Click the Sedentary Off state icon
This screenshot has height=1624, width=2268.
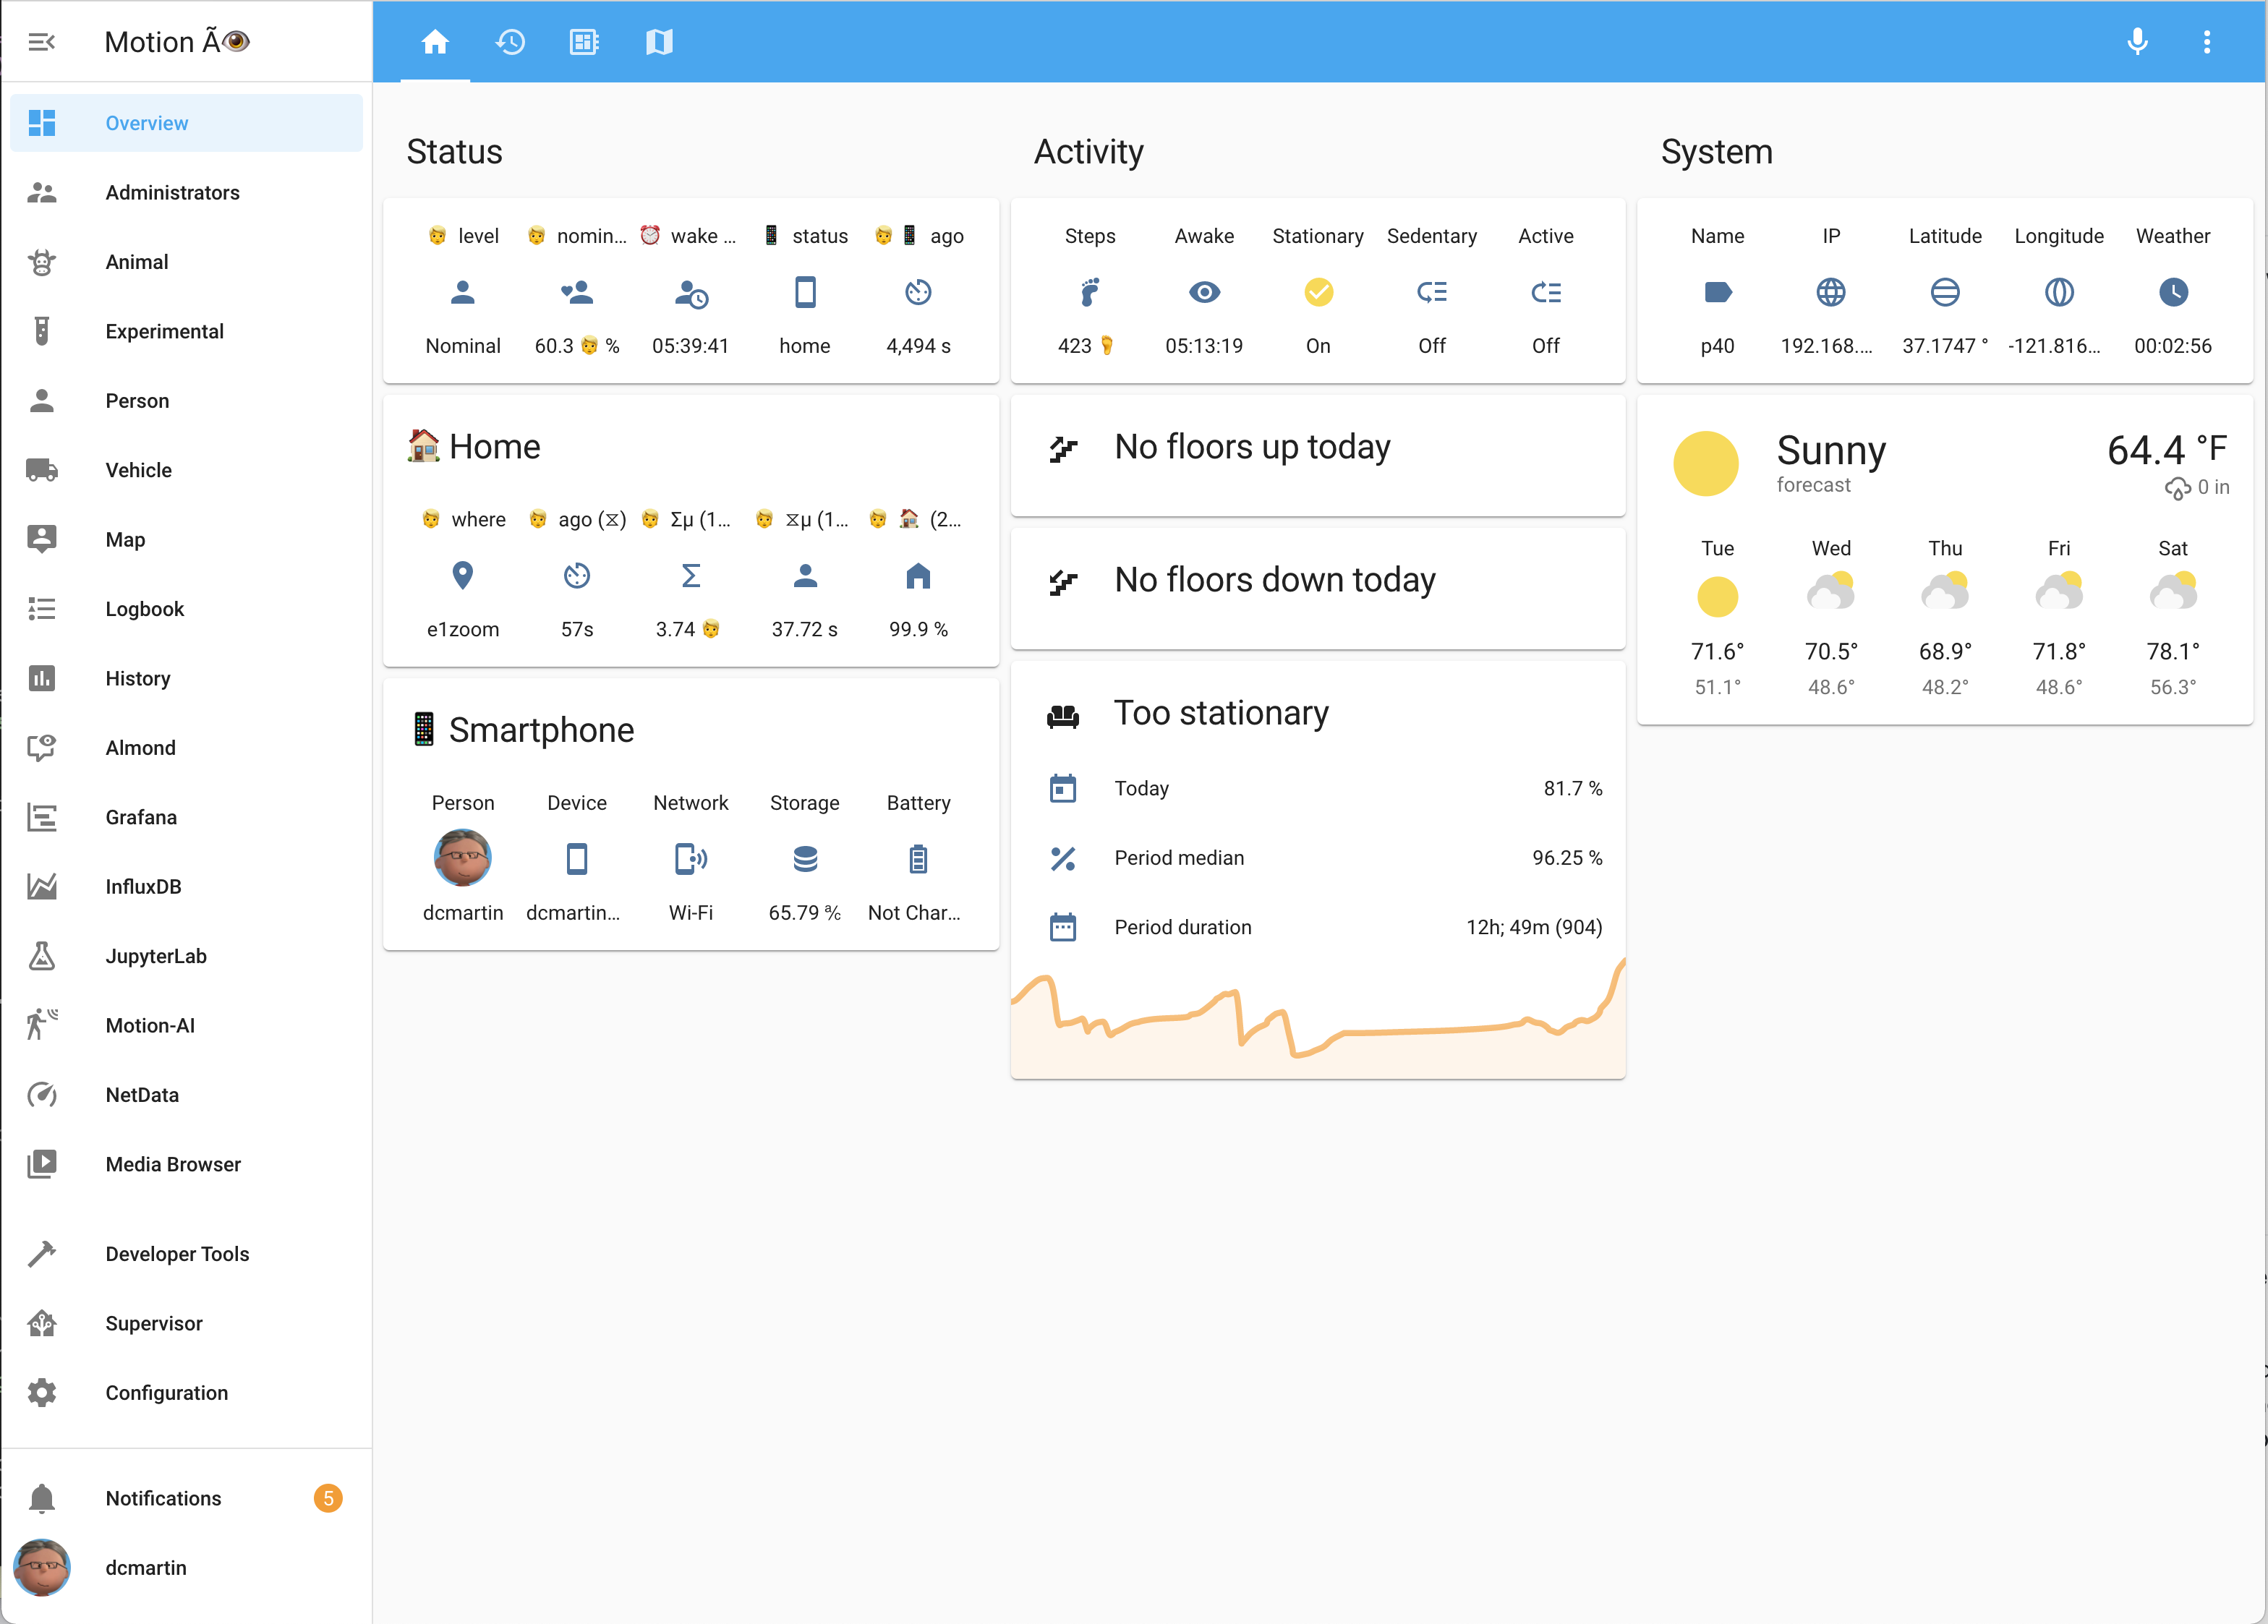(x=1431, y=292)
